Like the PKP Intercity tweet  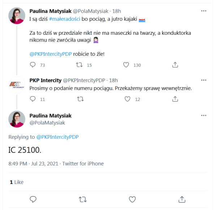(127, 99)
